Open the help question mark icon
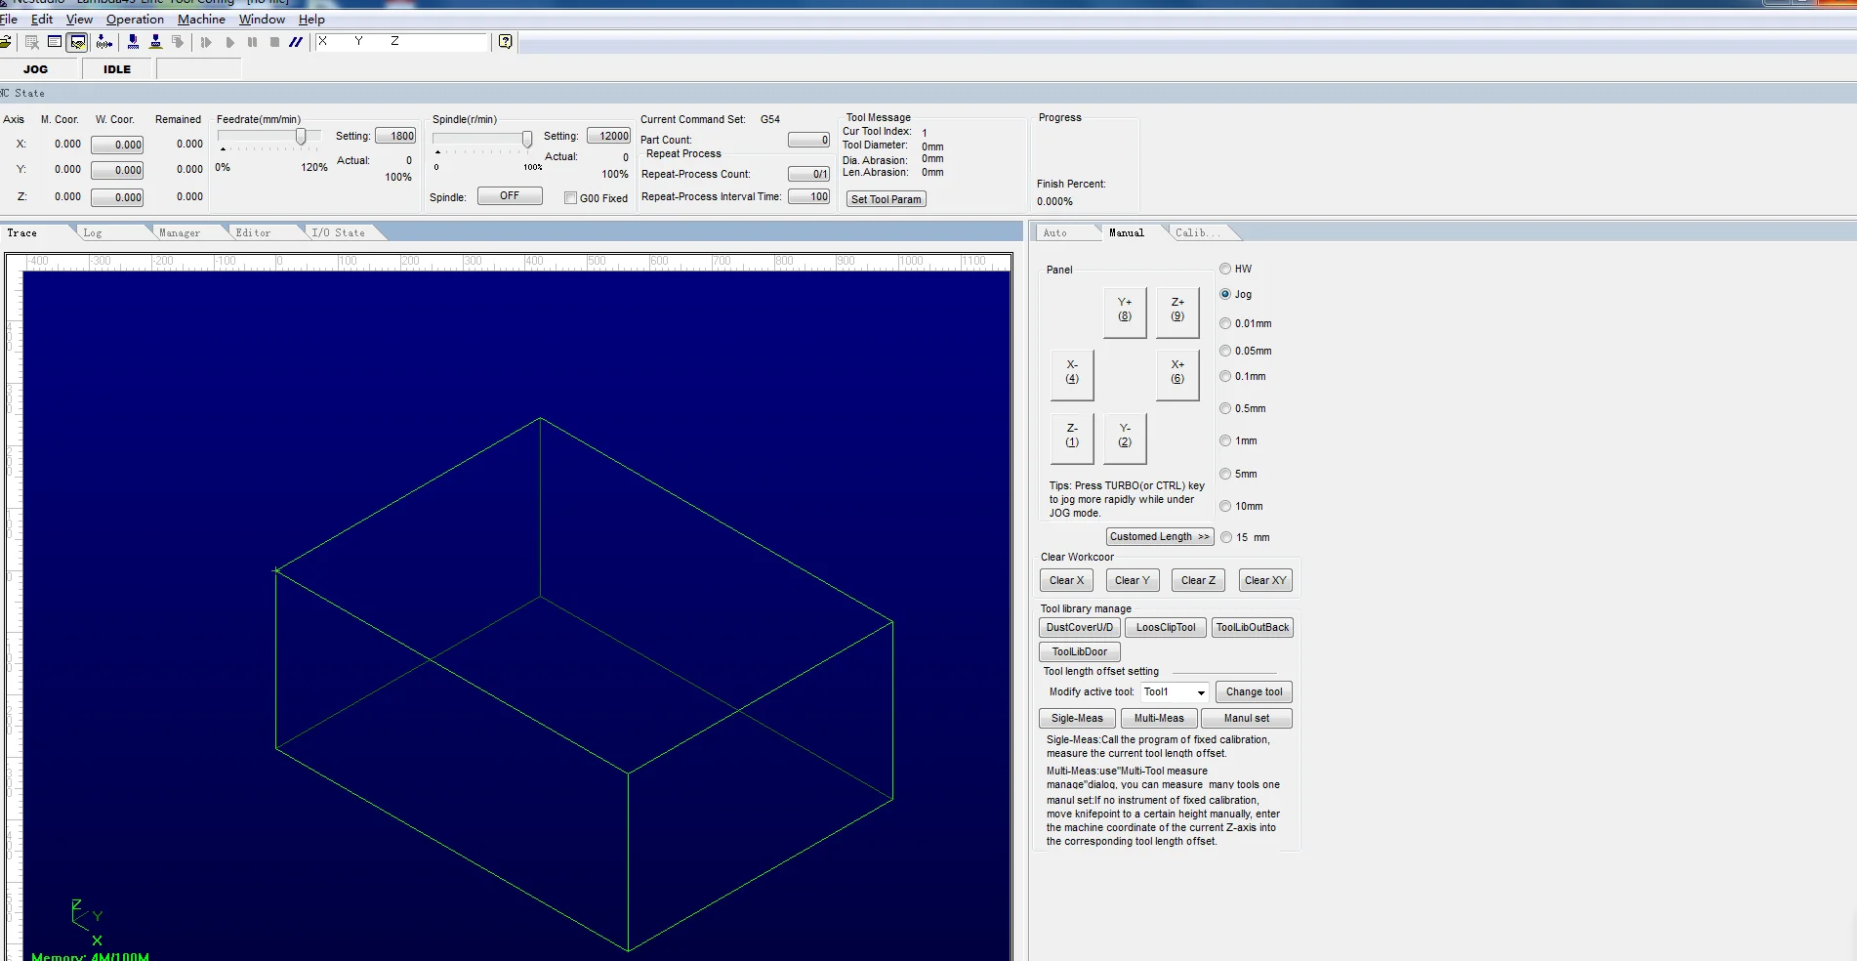Image resolution: width=1857 pixels, height=961 pixels. point(505,42)
